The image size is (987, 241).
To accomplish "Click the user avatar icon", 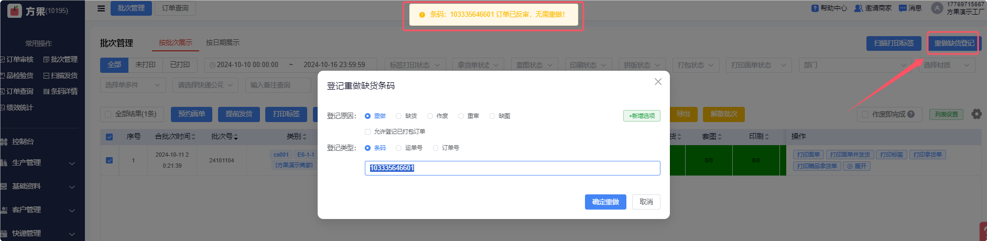I will (x=937, y=8).
